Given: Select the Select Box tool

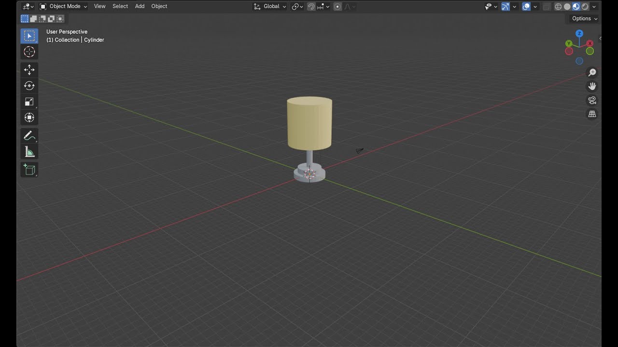Looking at the screenshot, I should click(x=29, y=36).
